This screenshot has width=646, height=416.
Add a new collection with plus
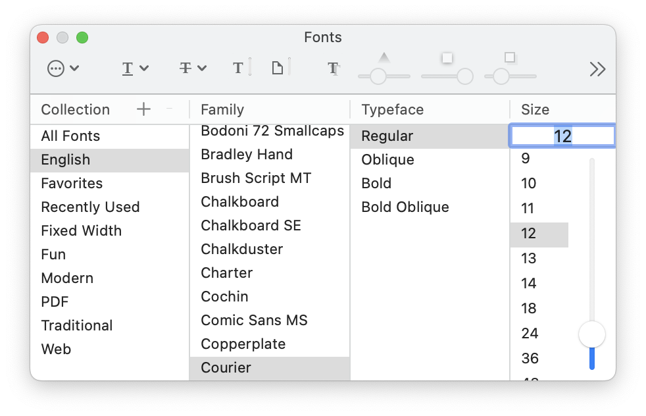(143, 109)
